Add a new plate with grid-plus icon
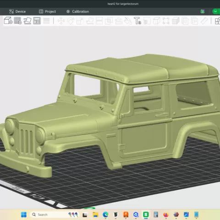 (18, 21)
